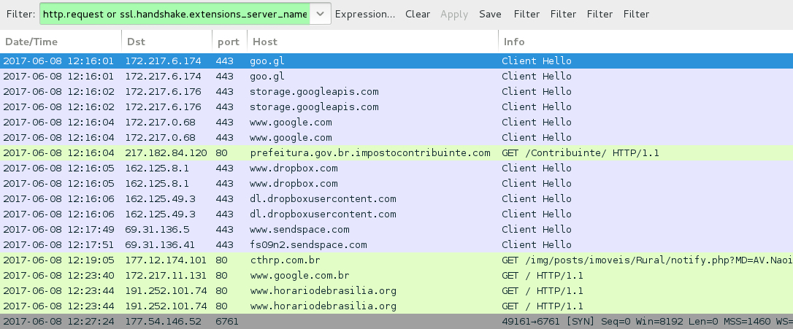The image size is (793, 329).
Task: Sort packets by the Dst column header
Action: 167,42
